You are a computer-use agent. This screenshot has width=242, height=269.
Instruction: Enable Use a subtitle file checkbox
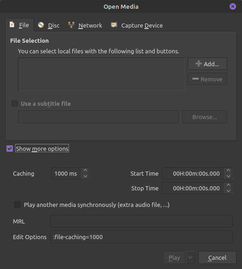[x=15, y=103]
